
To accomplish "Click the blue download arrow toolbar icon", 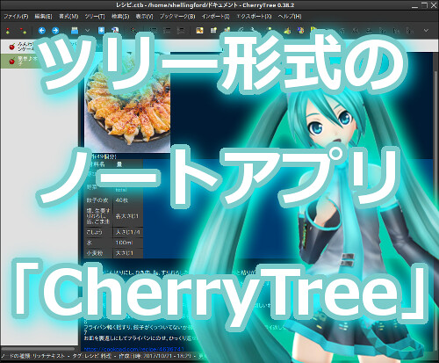I will pyautogui.click(x=101, y=31).
